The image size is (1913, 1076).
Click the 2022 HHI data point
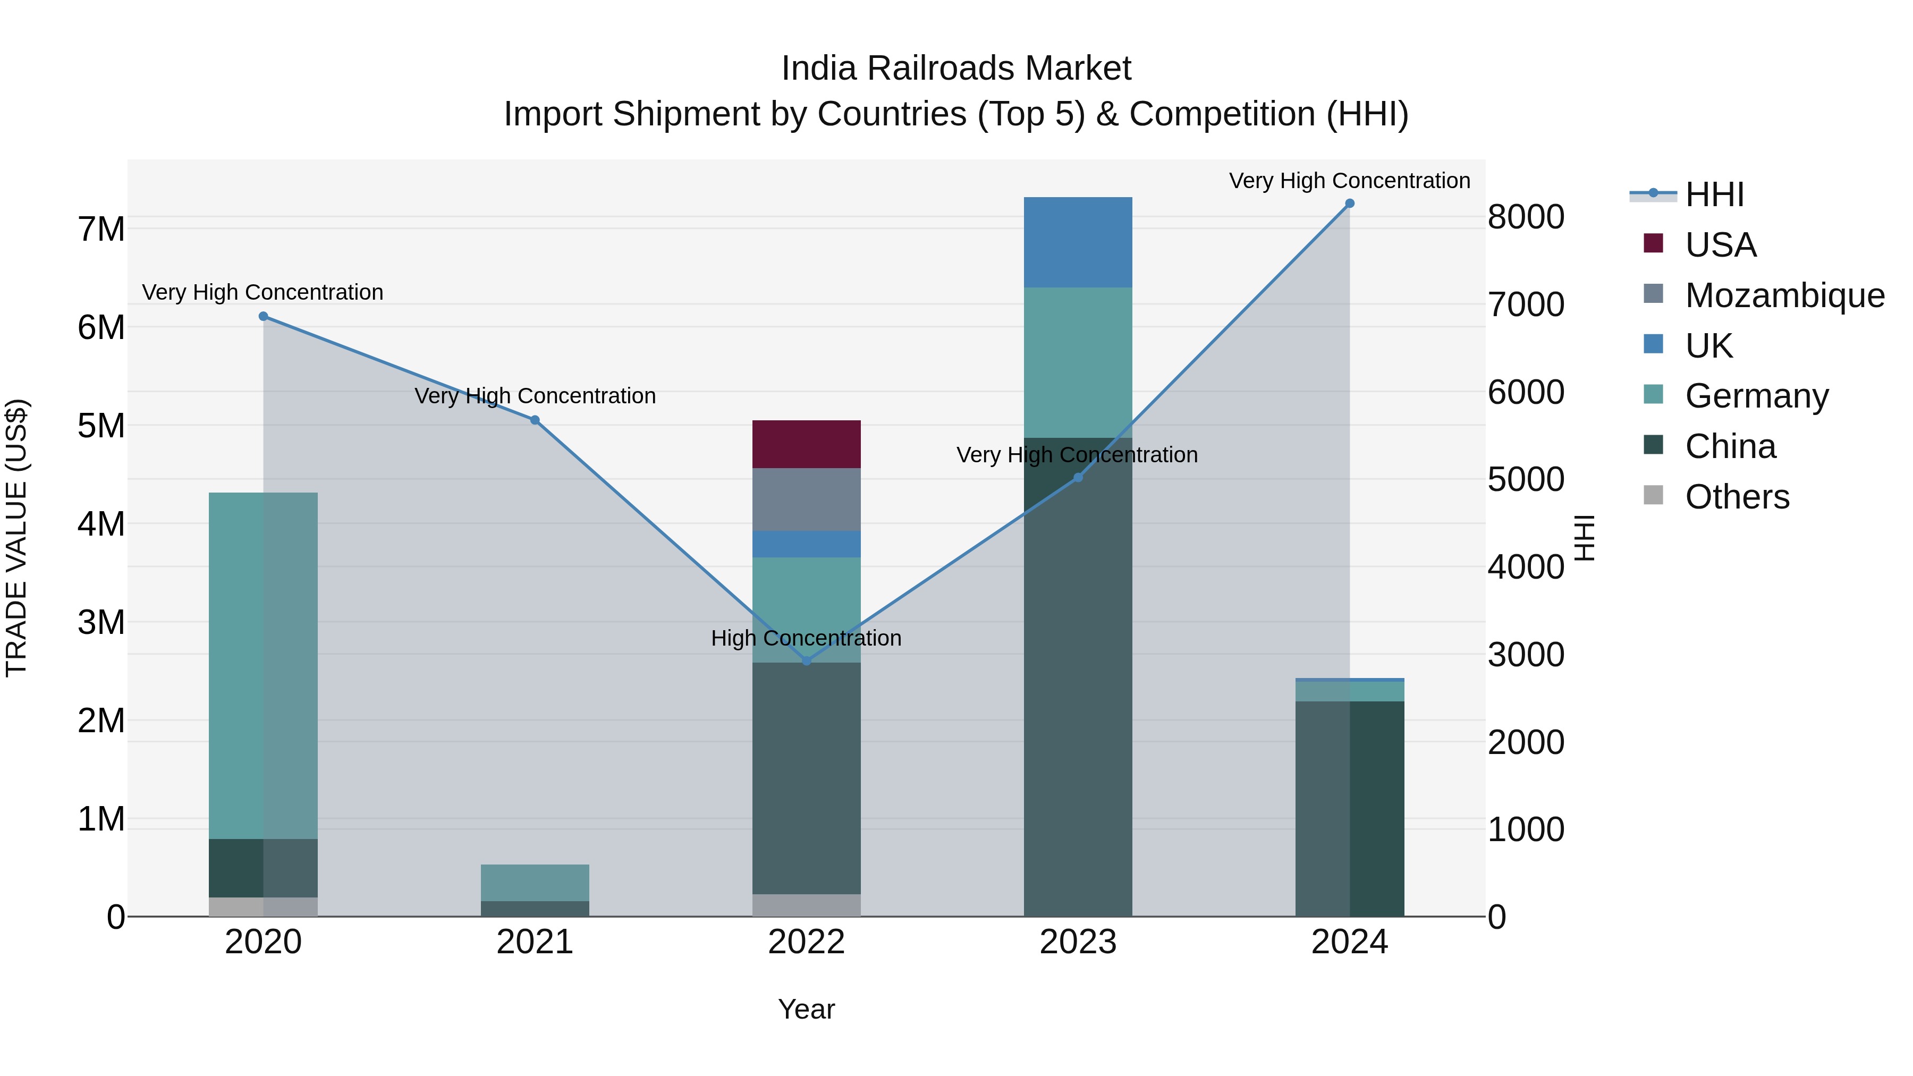click(807, 661)
